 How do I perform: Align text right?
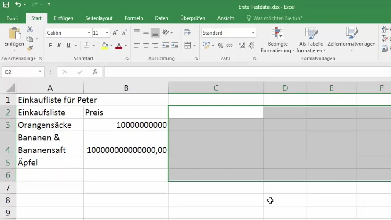point(155,46)
